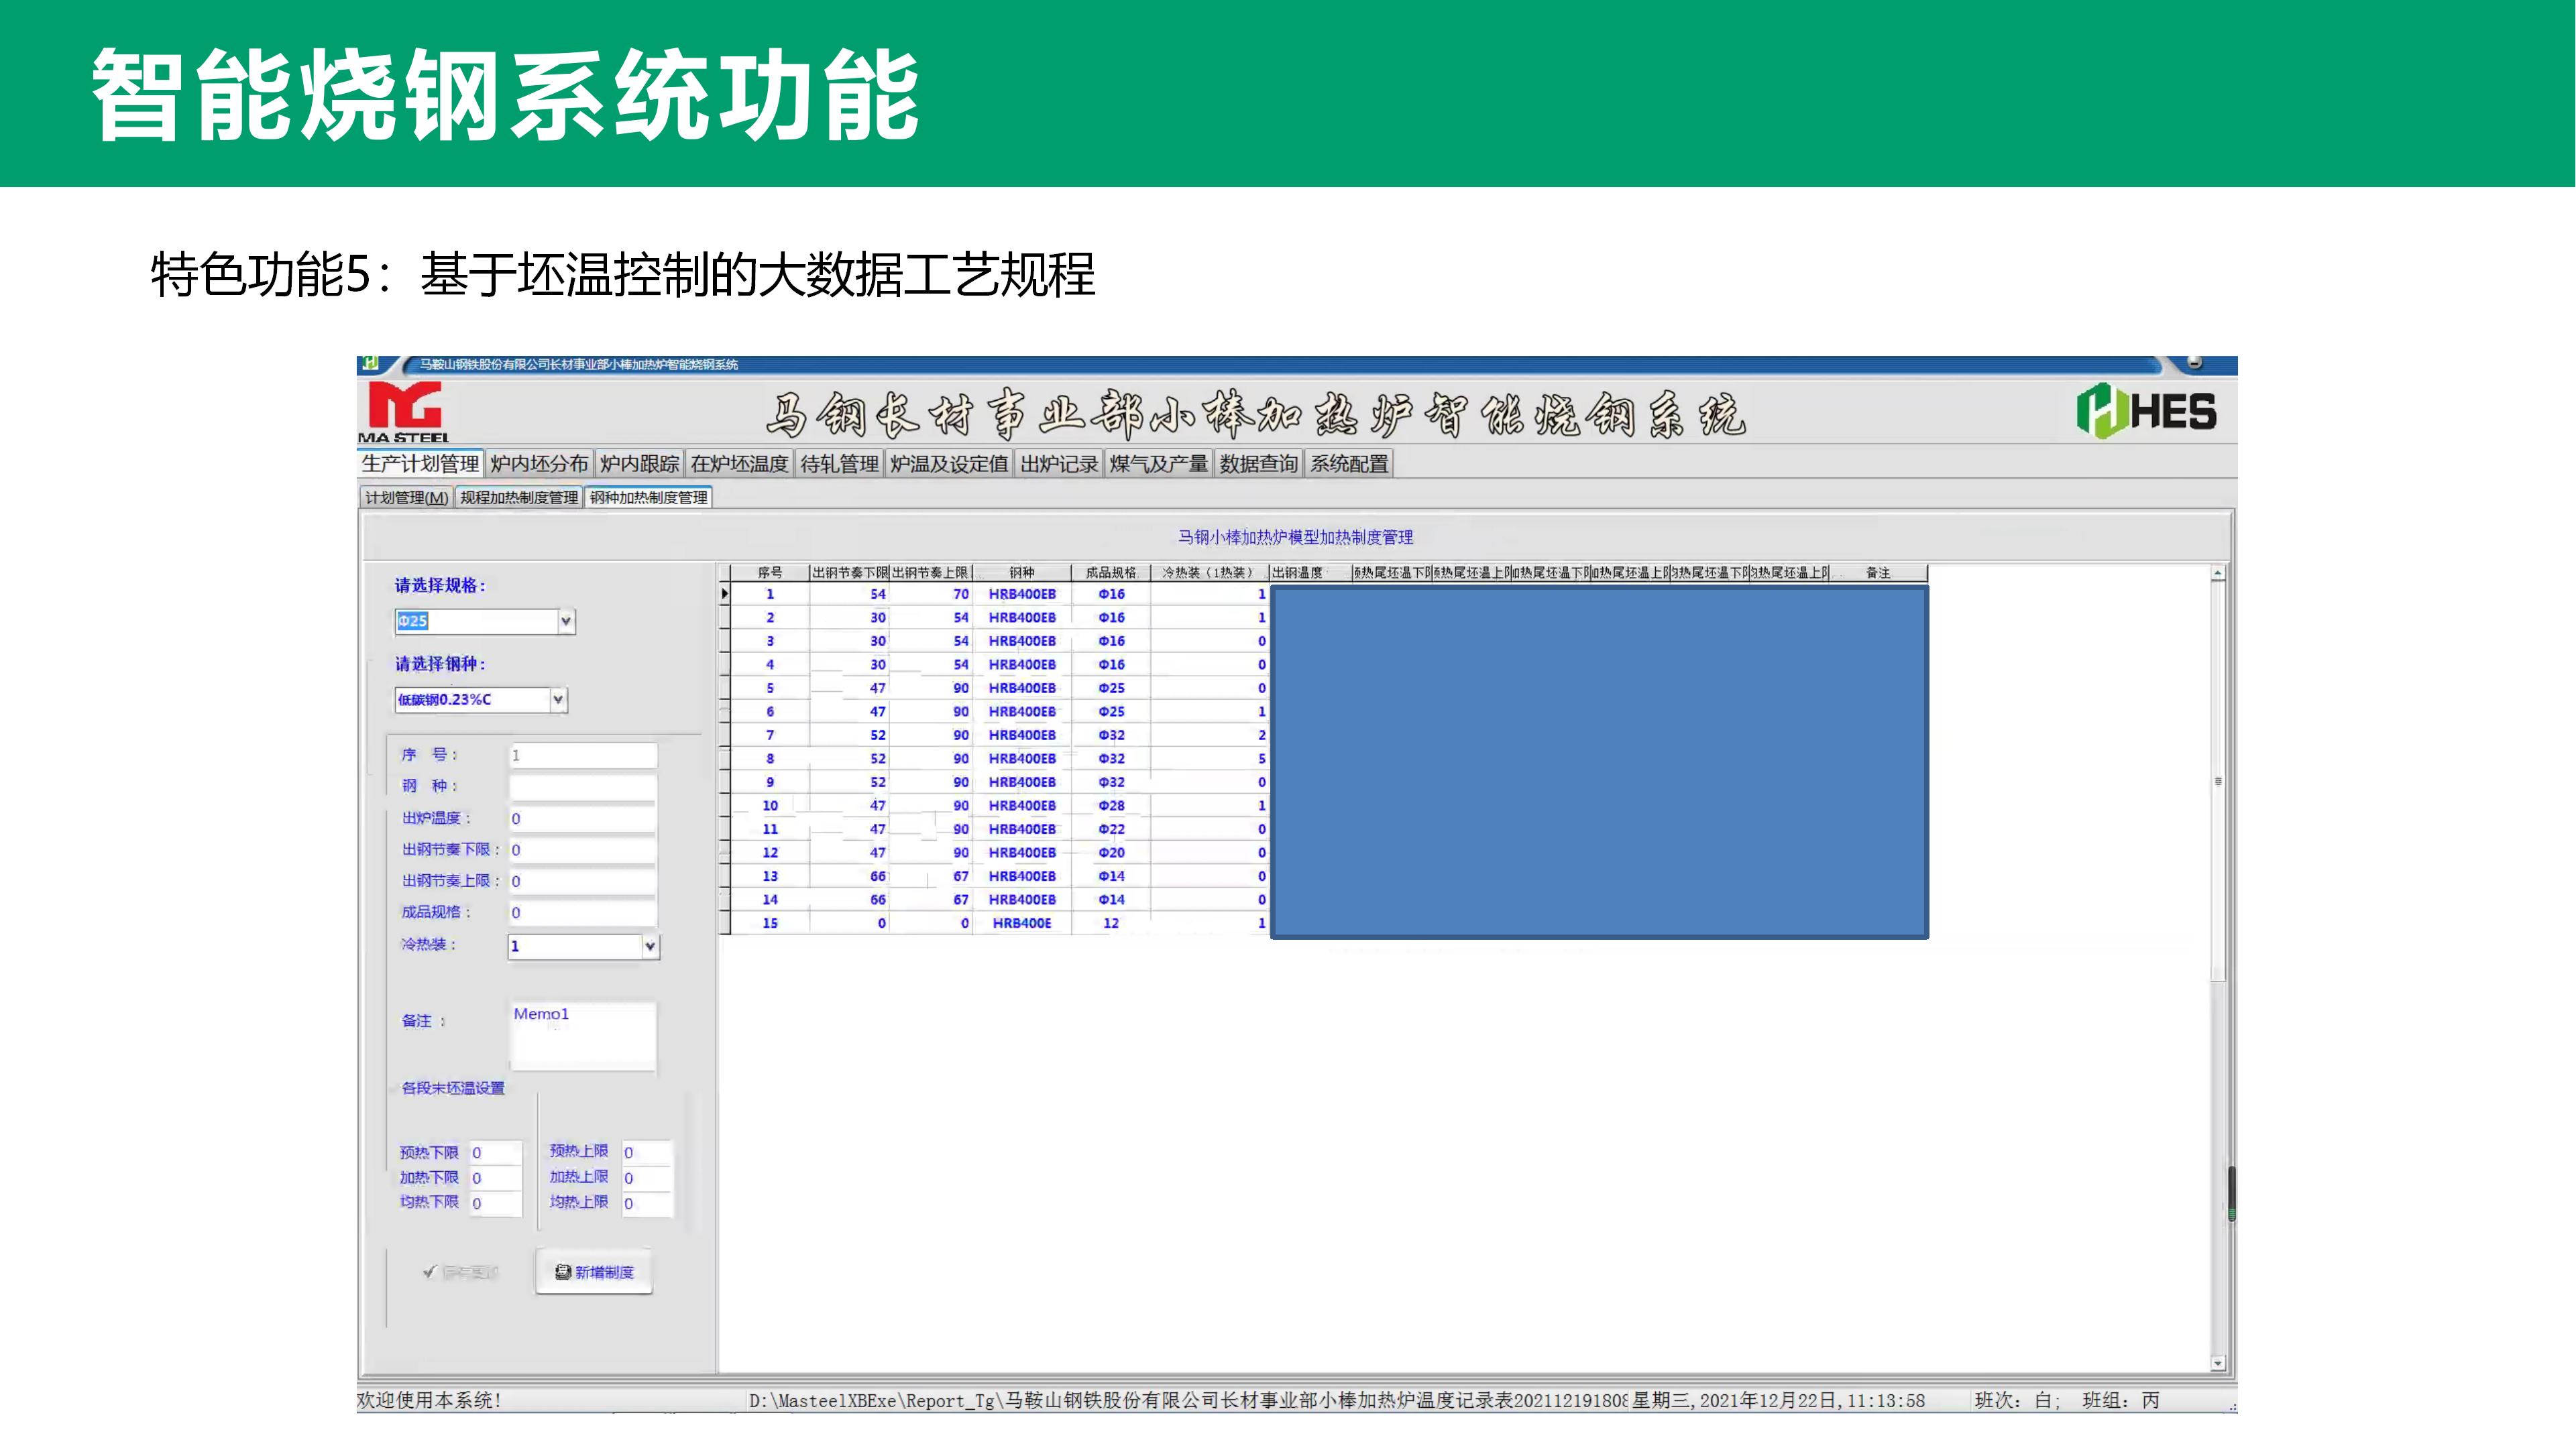This screenshot has height=1448, width=2576.
Task: Click the 欢迎使用本系统! status bar message
Action: click(x=429, y=1400)
